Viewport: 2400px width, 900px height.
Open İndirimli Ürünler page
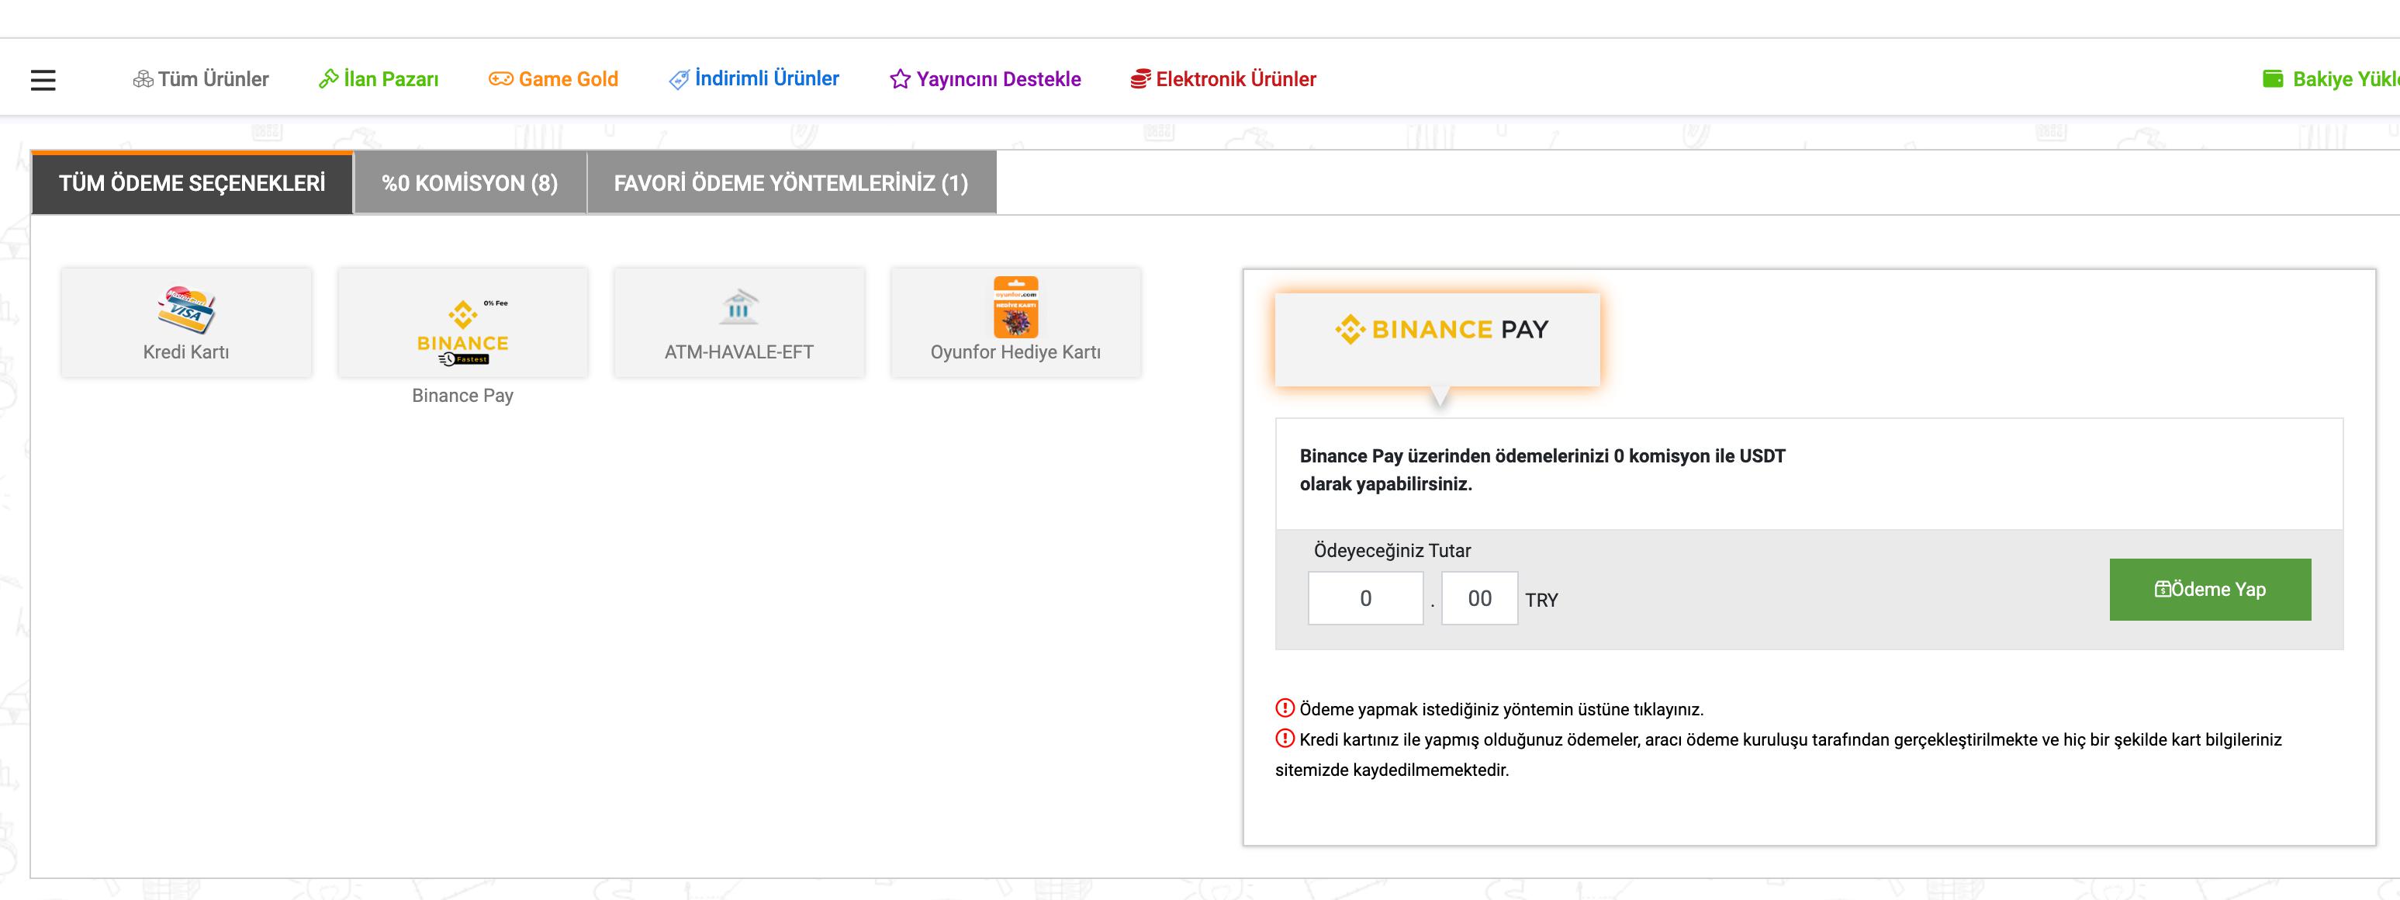[x=766, y=79]
